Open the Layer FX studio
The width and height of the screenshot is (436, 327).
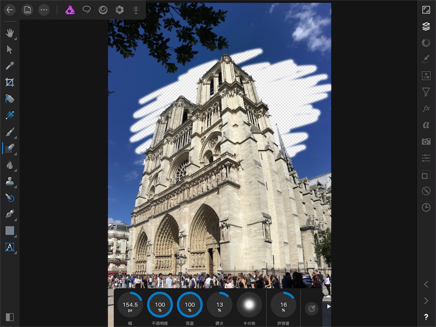coord(426,109)
